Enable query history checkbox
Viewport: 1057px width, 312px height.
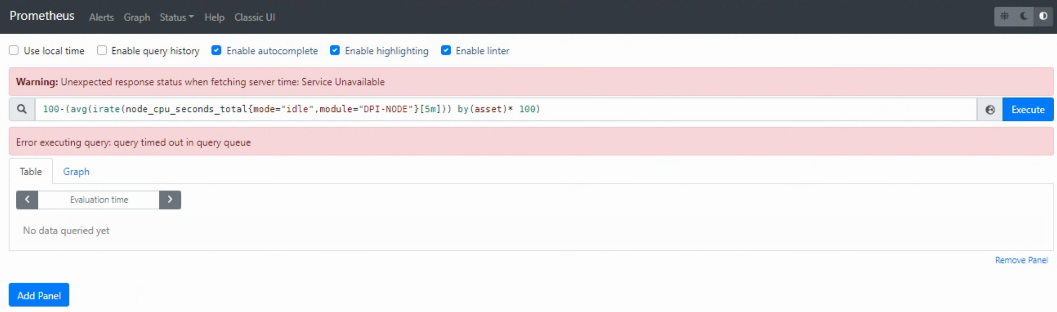pyautogui.click(x=102, y=50)
